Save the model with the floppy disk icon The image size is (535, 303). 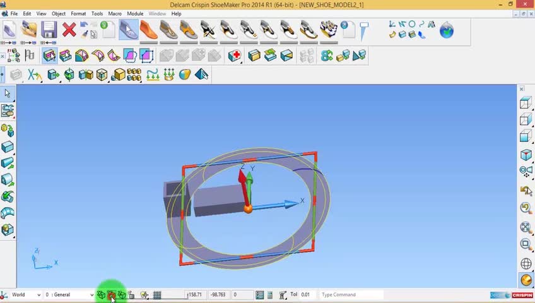click(49, 30)
